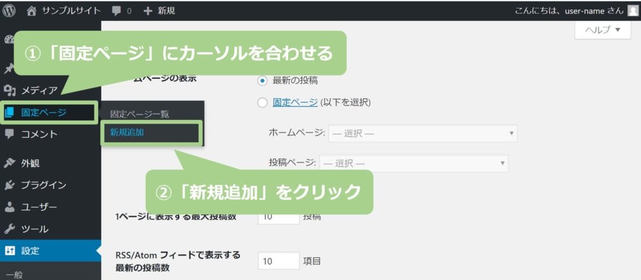Select the 最新の投稿 radio button
The height and width of the screenshot is (280, 641).
(262, 81)
